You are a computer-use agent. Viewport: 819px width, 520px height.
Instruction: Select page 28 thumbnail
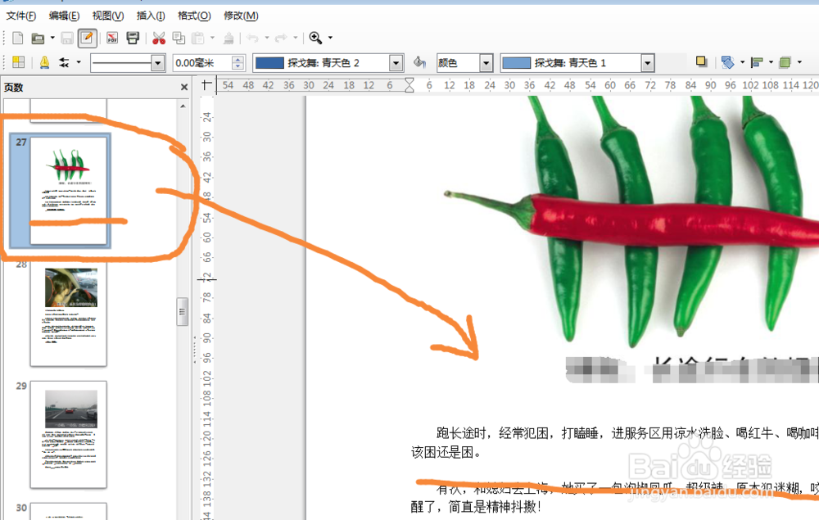(x=69, y=314)
